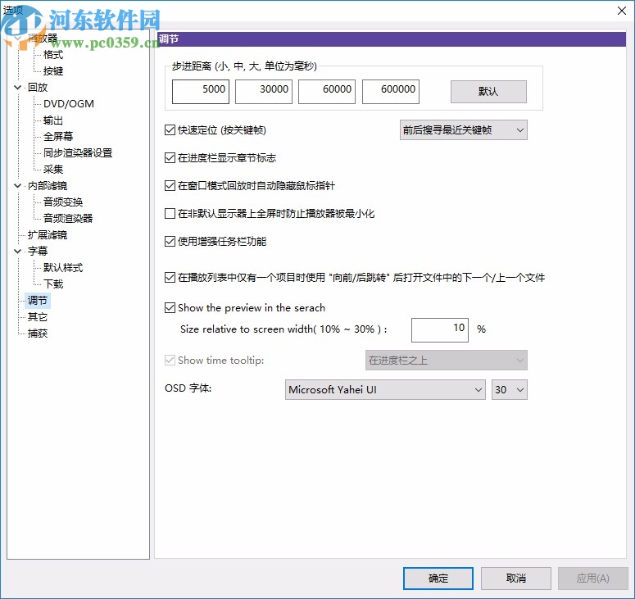Open the DVD/OGM settings page
The image size is (635, 599).
tap(69, 104)
